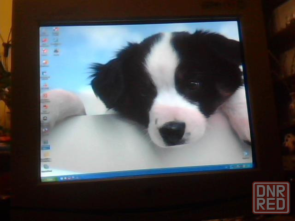Open the topmost faint icon in first column
The image size is (295, 221).
(44, 31)
